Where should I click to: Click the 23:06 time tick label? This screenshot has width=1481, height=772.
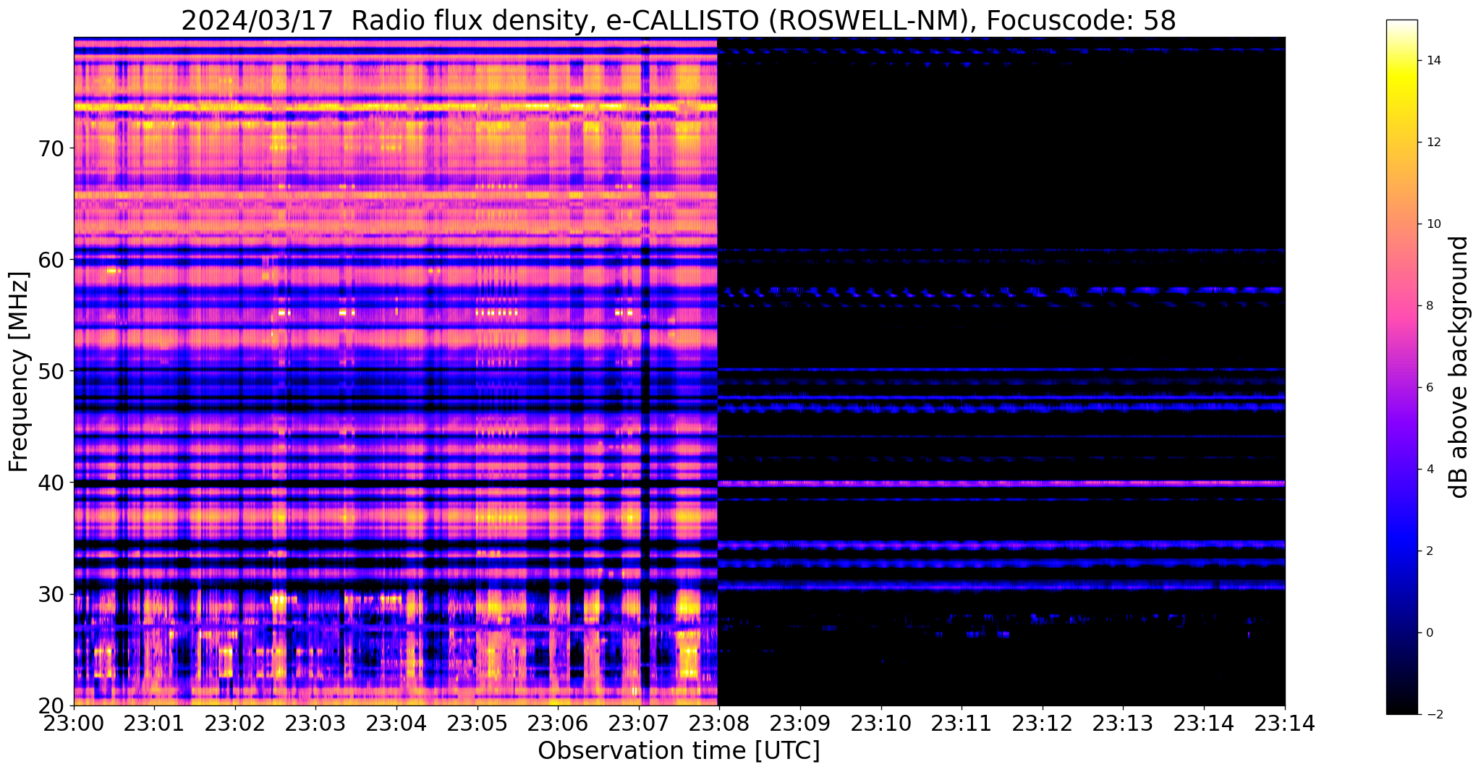point(559,724)
